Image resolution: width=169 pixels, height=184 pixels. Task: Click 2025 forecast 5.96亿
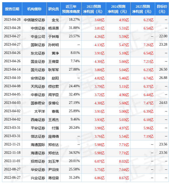coord(149,128)
